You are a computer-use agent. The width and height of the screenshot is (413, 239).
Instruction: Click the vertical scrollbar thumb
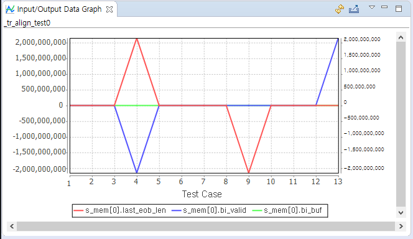tap(401, 124)
